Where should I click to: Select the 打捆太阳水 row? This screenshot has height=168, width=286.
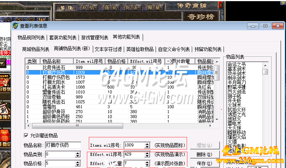(119, 82)
